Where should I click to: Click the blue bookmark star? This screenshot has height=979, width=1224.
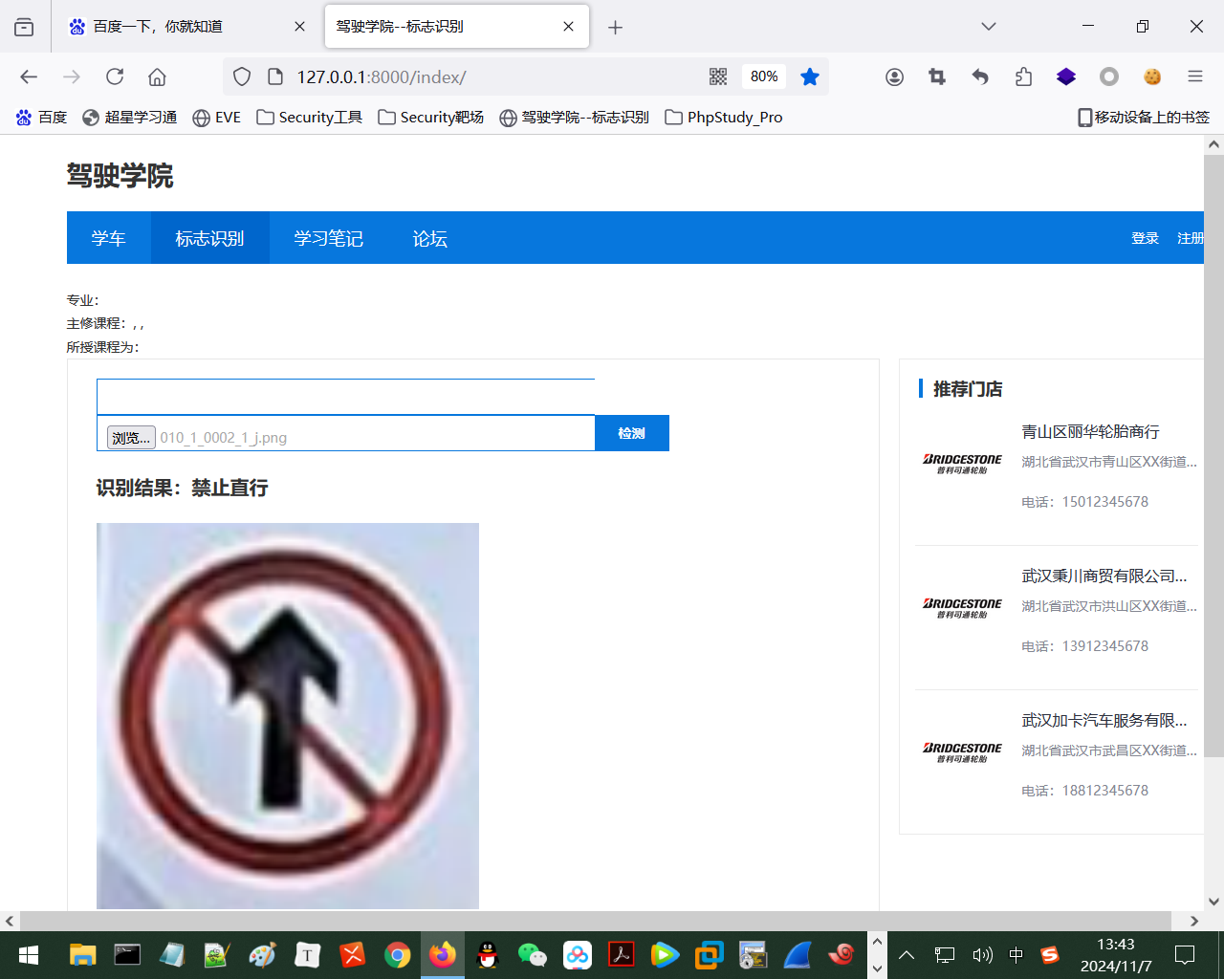pyautogui.click(x=810, y=76)
